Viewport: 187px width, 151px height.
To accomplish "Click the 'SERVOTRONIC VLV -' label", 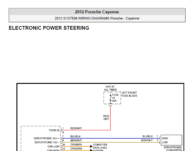I will (x=47, y=142).
